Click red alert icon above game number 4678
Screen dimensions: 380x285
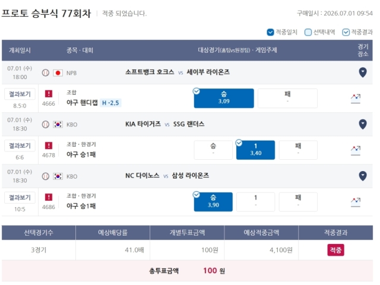[49, 145]
